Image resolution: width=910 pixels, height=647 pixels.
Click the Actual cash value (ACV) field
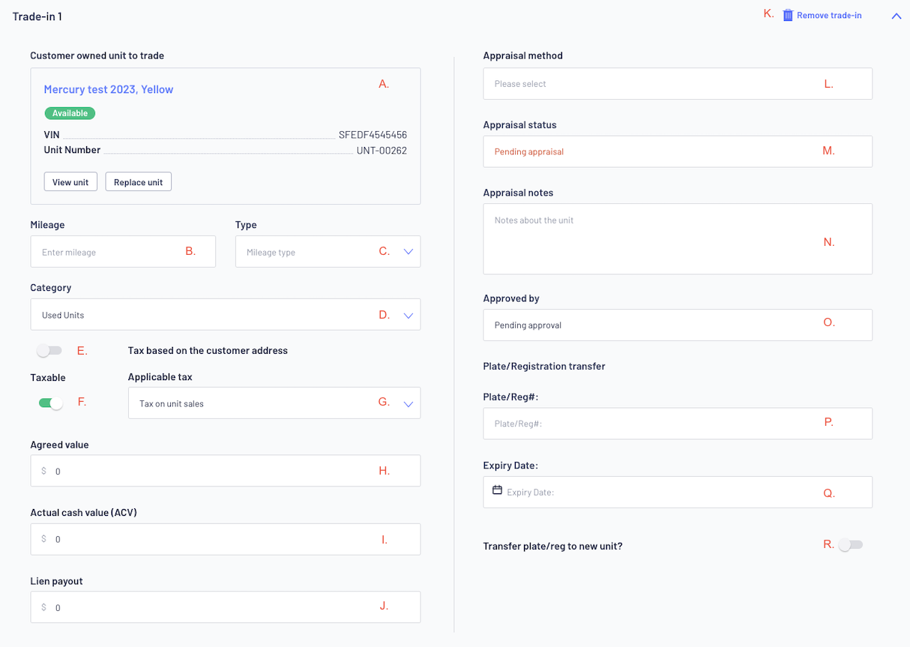(x=226, y=539)
